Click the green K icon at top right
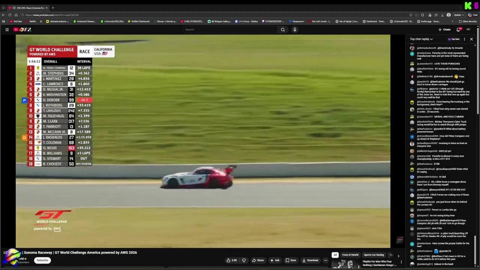This screenshot has width=480, height=270. pos(468,6)
